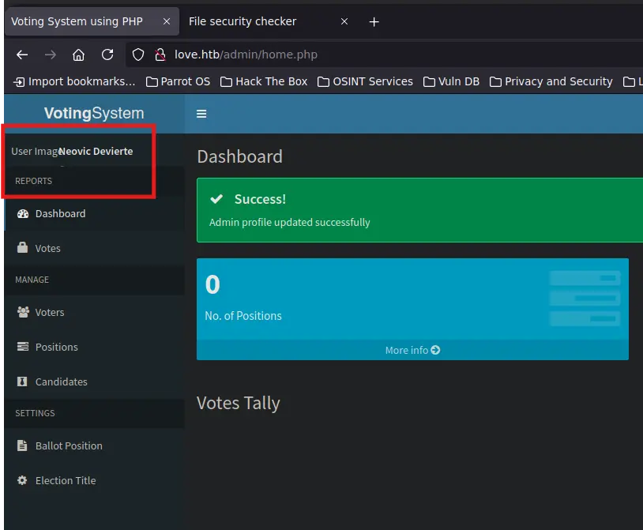Open the Privacy and Security bookmarks folder
This screenshot has width=643, height=530.
(x=551, y=81)
